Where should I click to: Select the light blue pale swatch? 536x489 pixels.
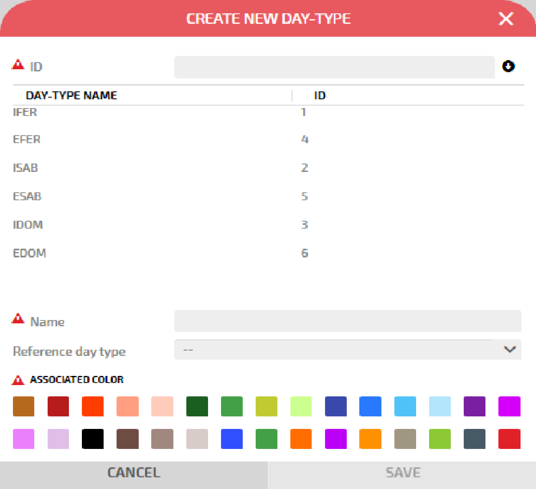point(440,406)
